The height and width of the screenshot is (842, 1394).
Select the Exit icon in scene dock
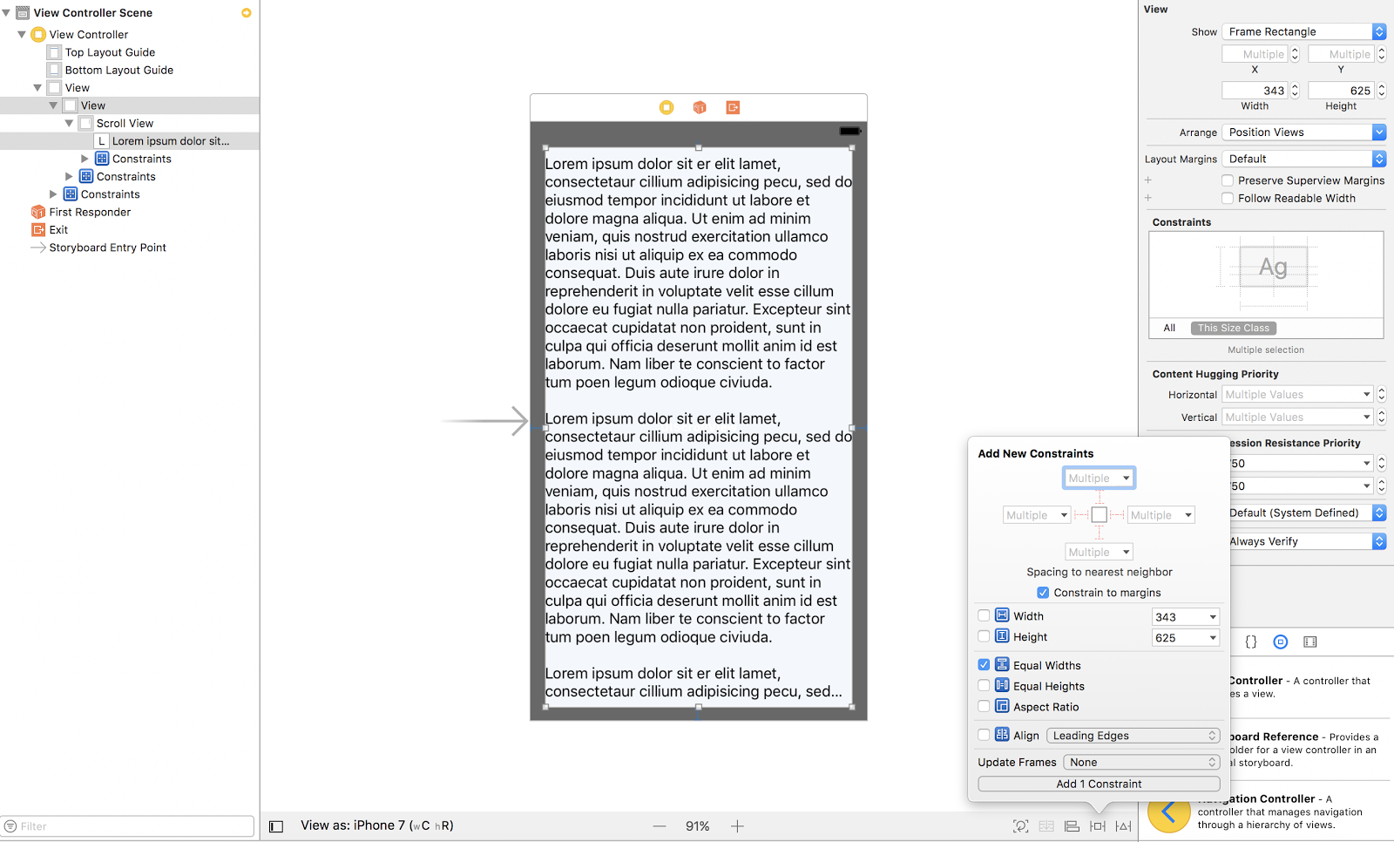pos(733,107)
